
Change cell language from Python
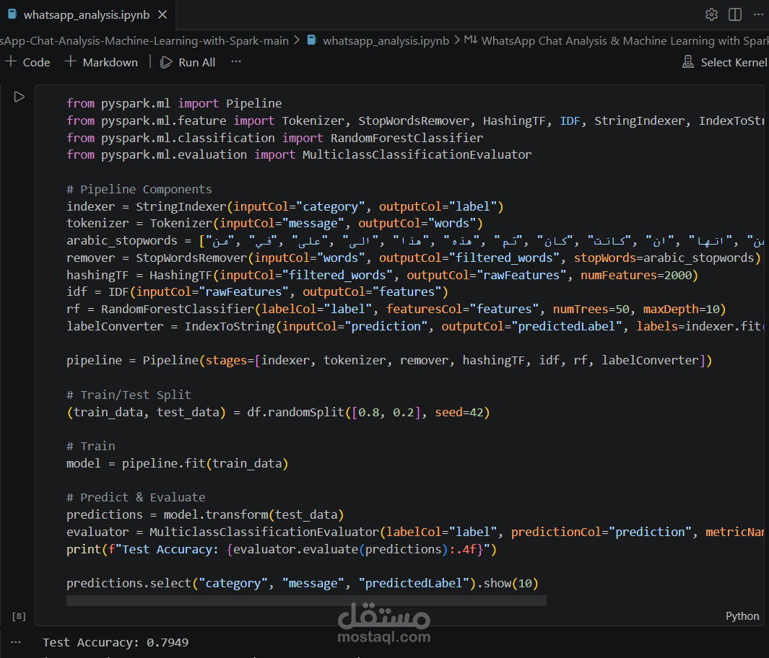tap(742, 616)
